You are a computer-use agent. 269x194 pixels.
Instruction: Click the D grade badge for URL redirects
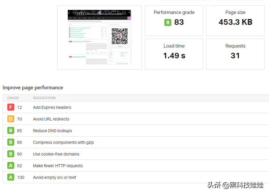tap(11, 119)
